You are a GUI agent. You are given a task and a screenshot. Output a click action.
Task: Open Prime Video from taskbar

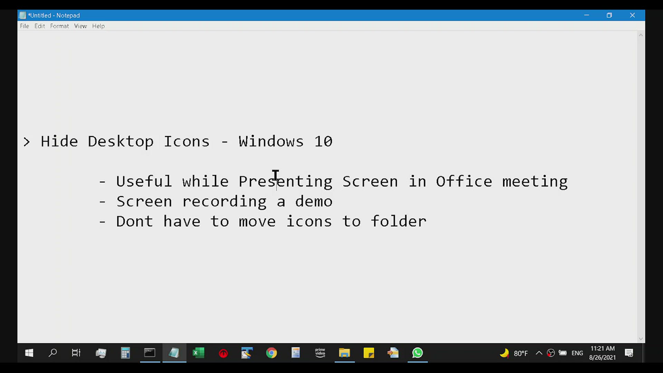click(320, 353)
